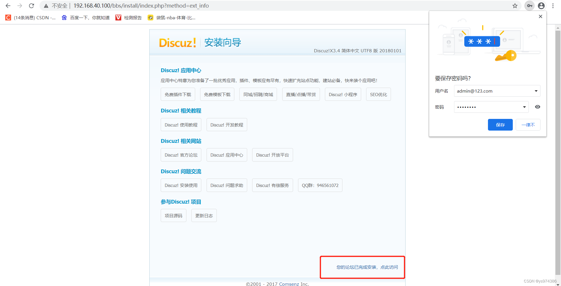The height and width of the screenshot is (286, 561).
Task: Open 直播/点播/带货
Action: (x=301, y=94)
